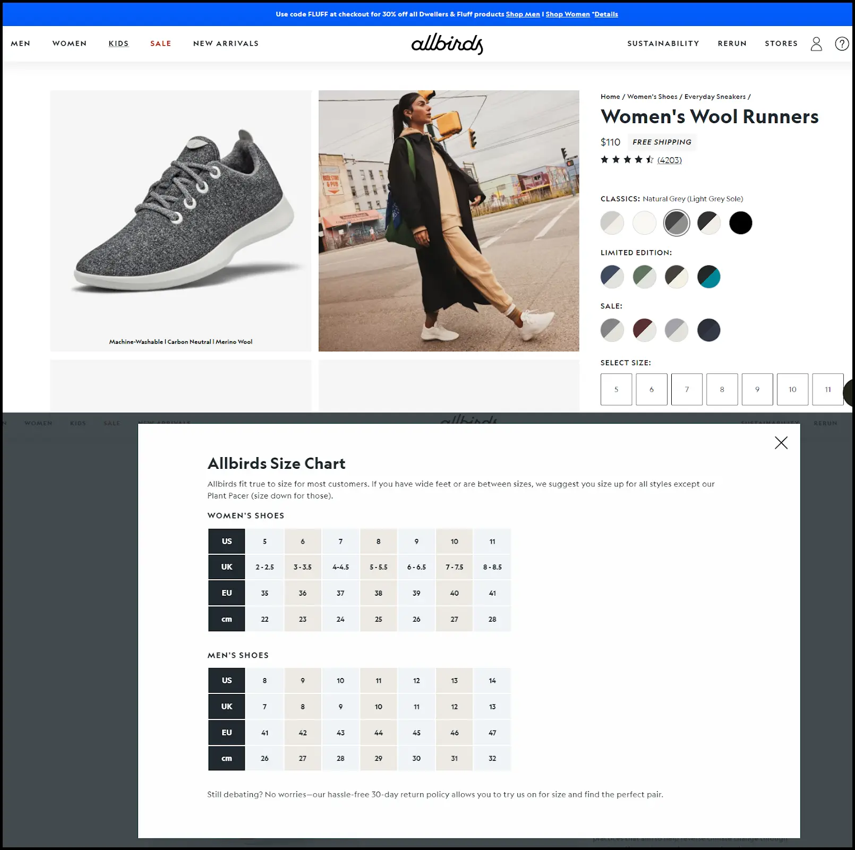Click the EU "35" cell in women's chart
This screenshot has height=850, width=855.
pyautogui.click(x=264, y=593)
